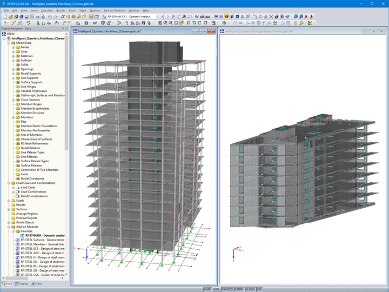Open the File menu
389x292 pixels.
click(x=6, y=10)
